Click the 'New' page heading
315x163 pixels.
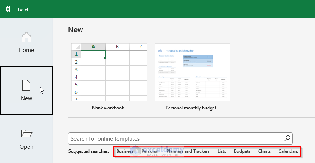click(76, 30)
